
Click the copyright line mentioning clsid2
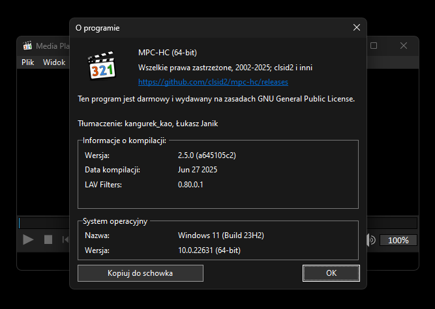click(x=225, y=68)
